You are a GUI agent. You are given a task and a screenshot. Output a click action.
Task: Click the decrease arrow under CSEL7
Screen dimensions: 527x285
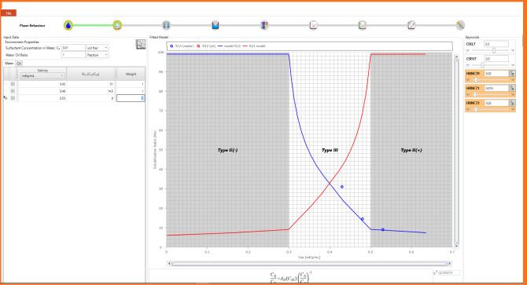[x=467, y=50]
